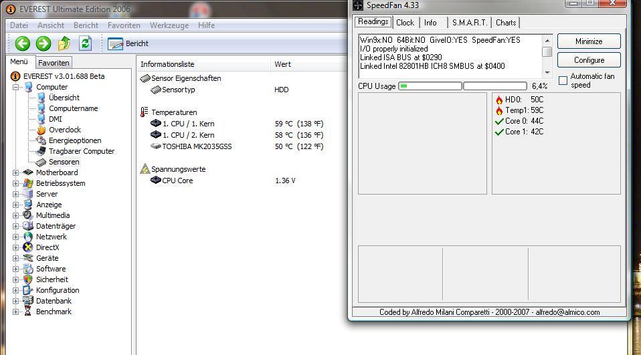The width and height of the screenshot is (641, 355).
Task: Click the Motherboard icon in the tree
Action: point(28,172)
